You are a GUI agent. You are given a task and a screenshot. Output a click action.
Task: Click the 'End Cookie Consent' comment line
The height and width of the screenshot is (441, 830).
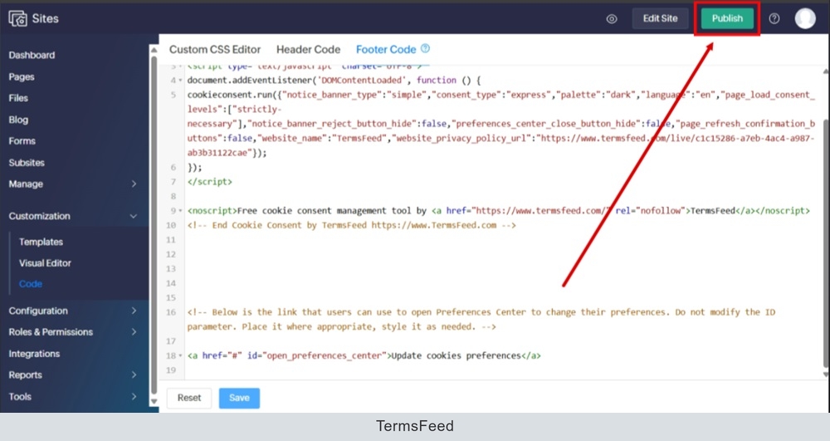(x=351, y=225)
